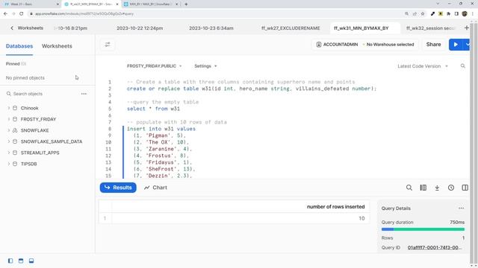Open the ff_wk27_EXCLUDERENAME worksheet tab
The width and height of the screenshot is (478, 268).
pyautogui.click(x=291, y=28)
